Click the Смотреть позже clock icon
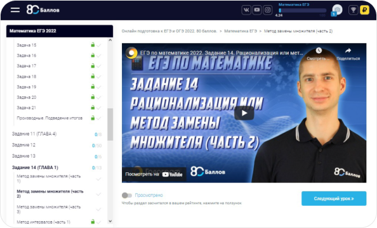 coord(319,51)
